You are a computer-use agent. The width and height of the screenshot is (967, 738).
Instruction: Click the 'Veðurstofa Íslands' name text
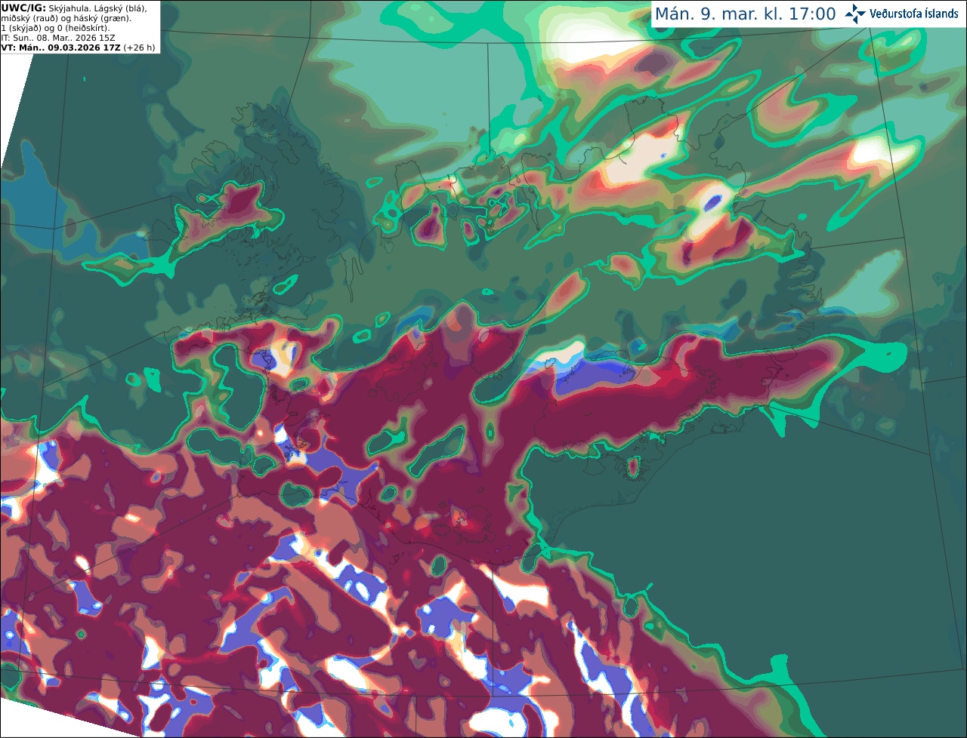(x=914, y=14)
